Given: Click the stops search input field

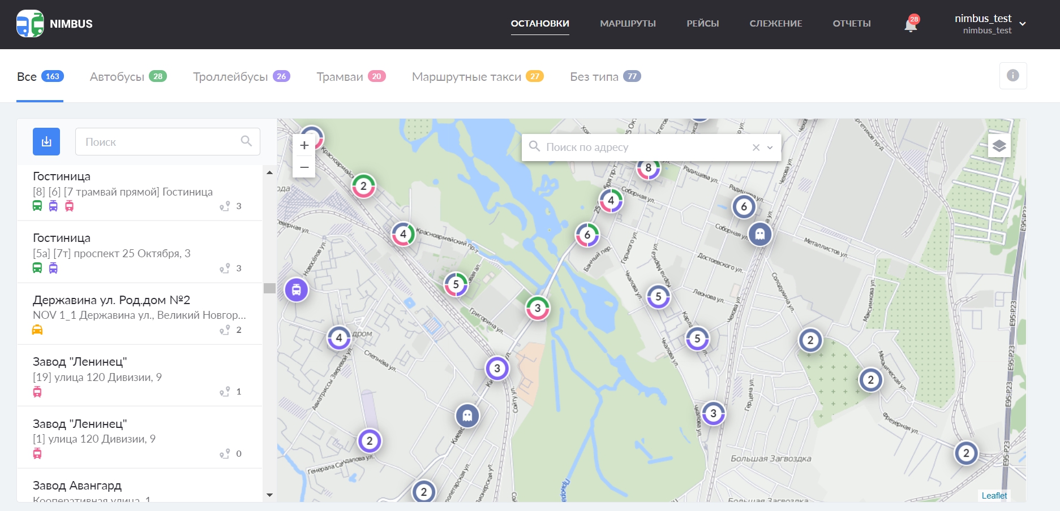Looking at the screenshot, I should pos(161,142).
